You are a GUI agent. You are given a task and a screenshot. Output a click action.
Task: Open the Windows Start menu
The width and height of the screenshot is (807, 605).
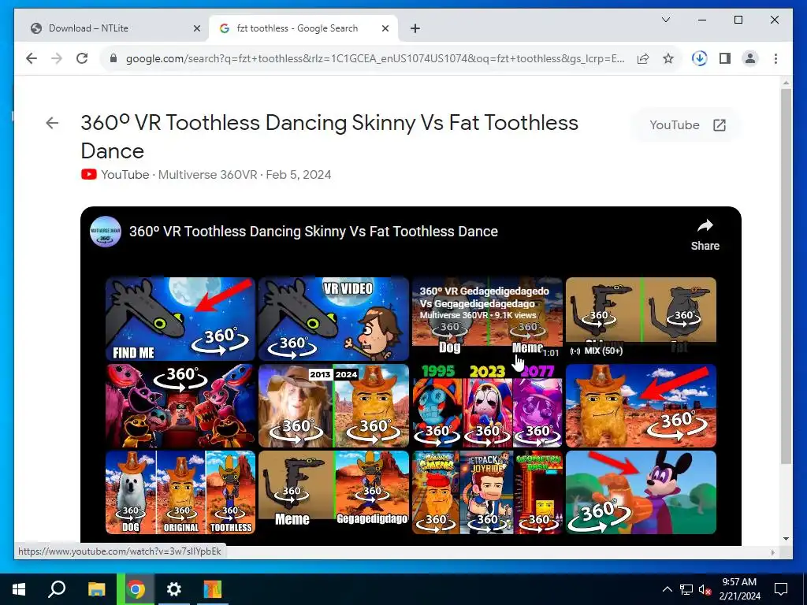pos(19,589)
